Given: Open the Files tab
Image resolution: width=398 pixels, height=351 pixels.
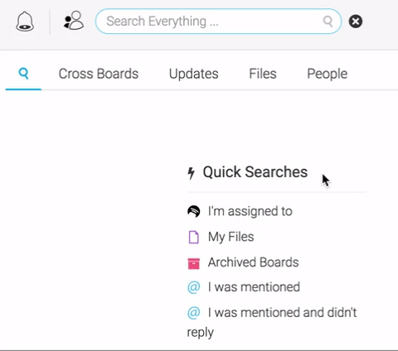Looking at the screenshot, I should tap(263, 74).
